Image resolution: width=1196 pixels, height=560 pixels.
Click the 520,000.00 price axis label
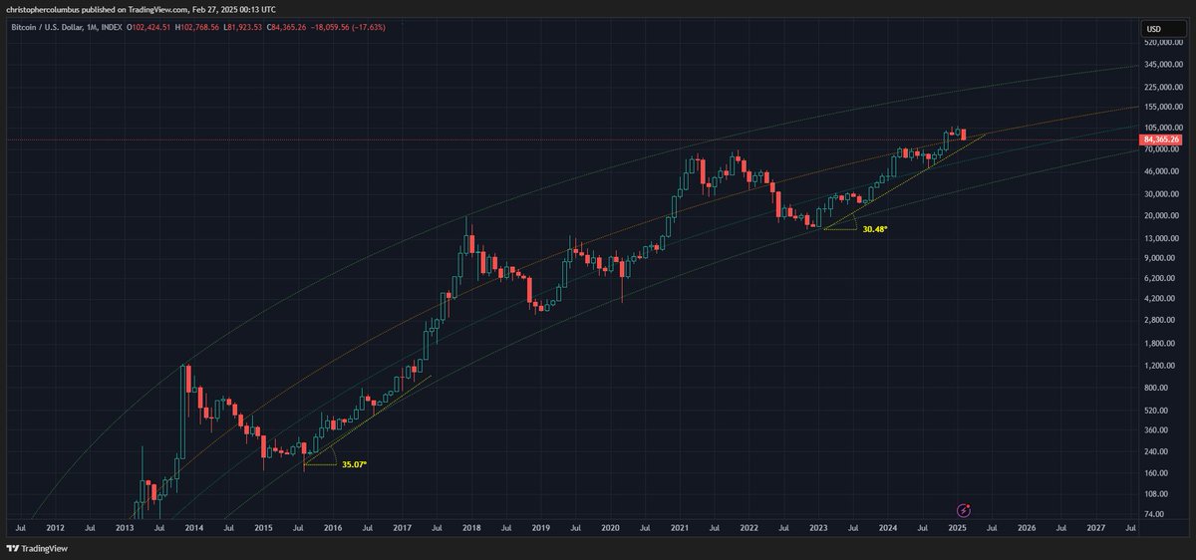click(1164, 43)
